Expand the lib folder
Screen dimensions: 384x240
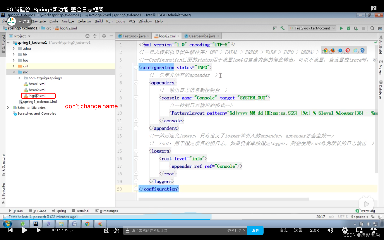coord(14,54)
